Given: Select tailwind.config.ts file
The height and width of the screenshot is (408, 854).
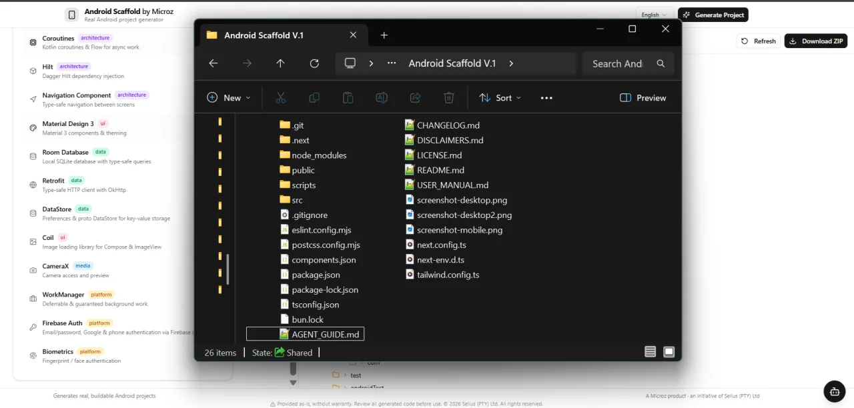Looking at the screenshot, I should click(x=442, y=275).
